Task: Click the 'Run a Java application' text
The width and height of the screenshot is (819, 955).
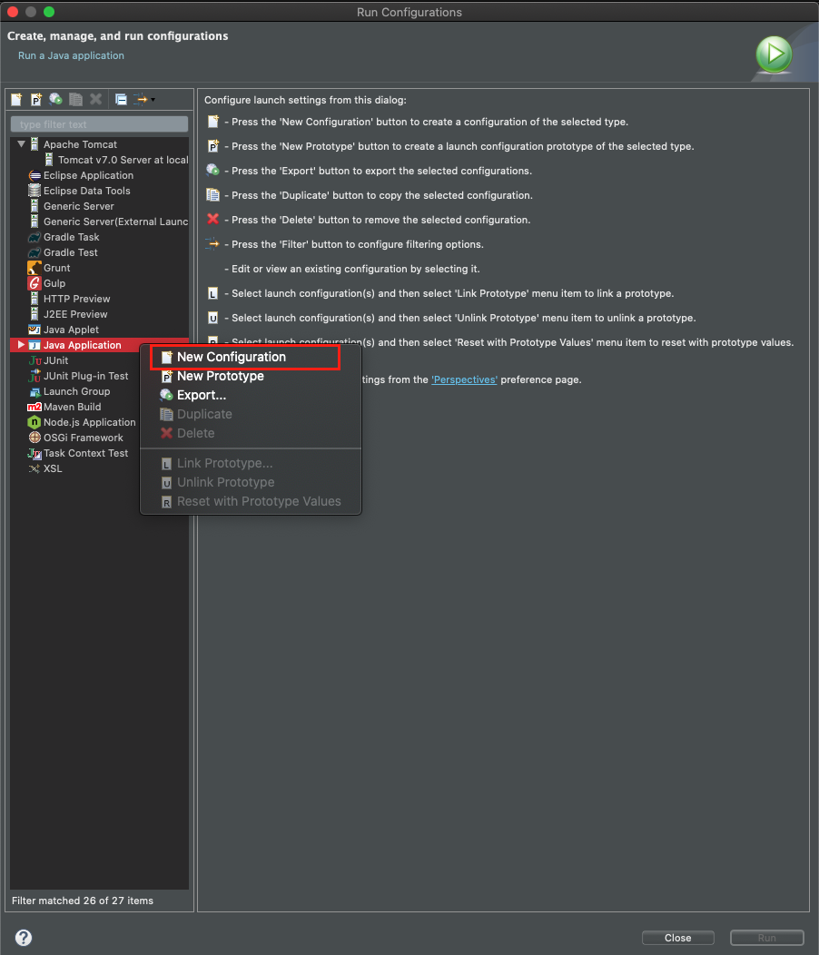Action: pos(72,55)
